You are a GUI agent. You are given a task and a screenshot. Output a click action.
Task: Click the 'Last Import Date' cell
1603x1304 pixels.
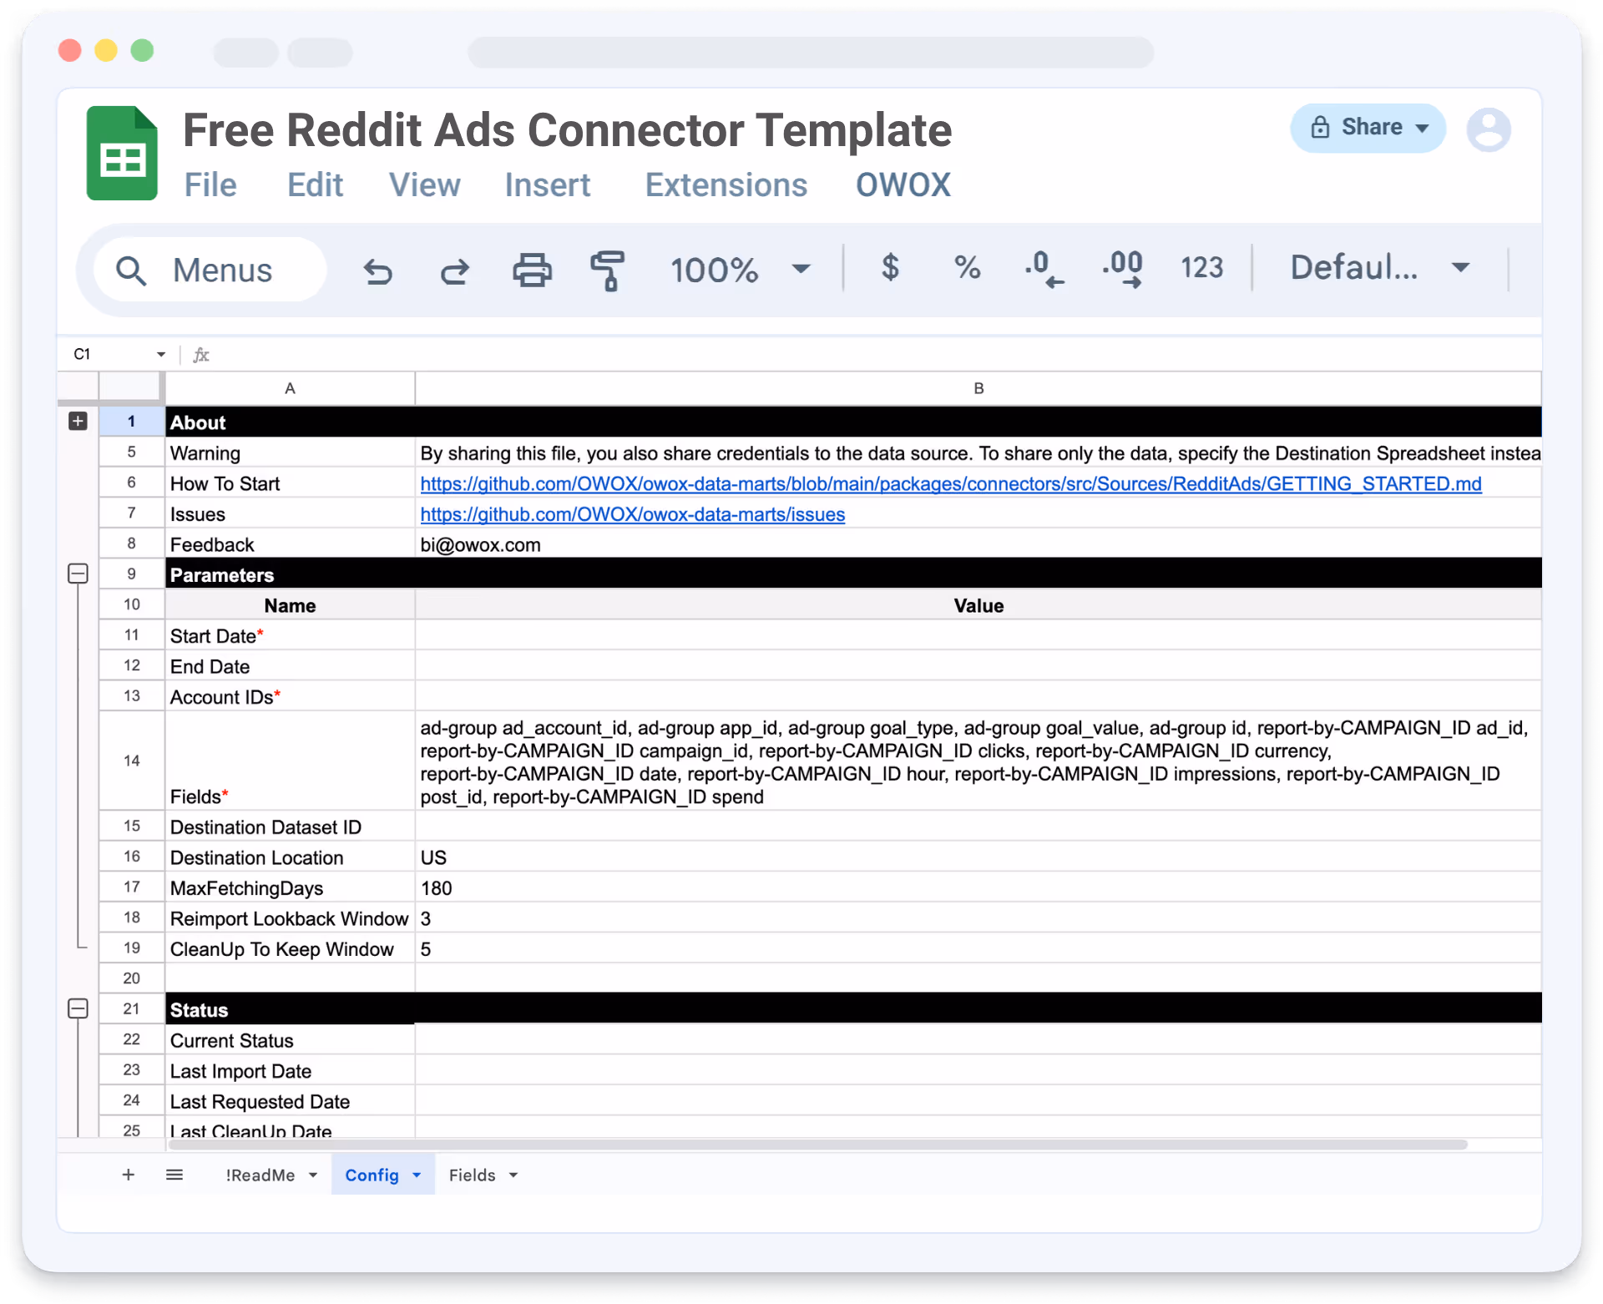(x=290, y=1070)
